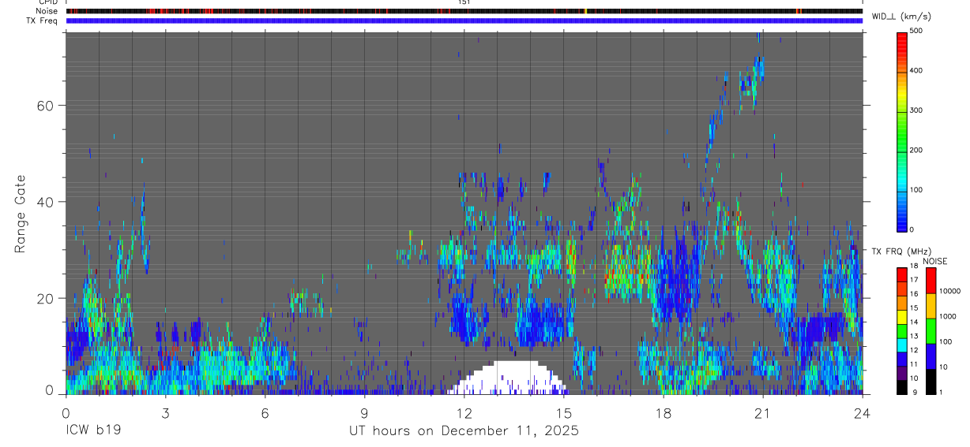
Task: Pick the orange segment of the NOISE legend
Action: pos(931,306)
